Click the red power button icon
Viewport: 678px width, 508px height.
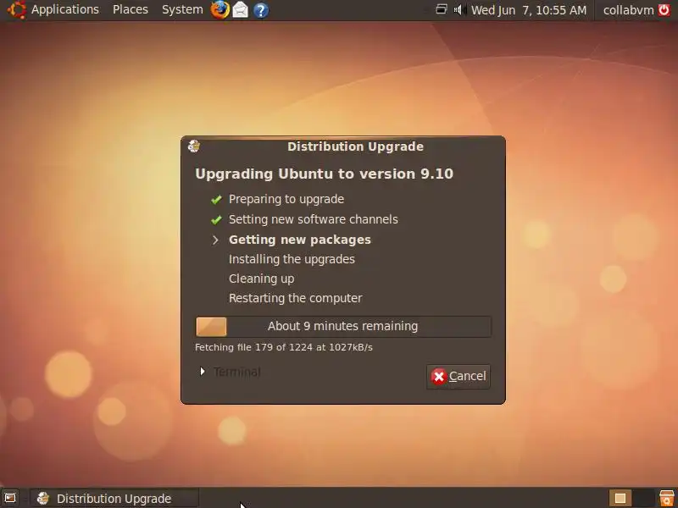[x=664, y=9]
